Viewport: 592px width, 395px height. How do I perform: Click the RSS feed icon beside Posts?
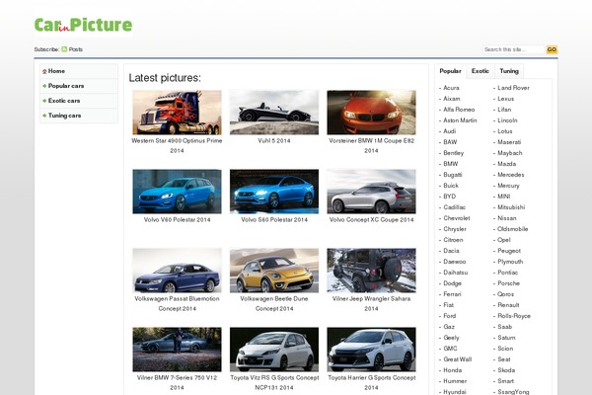pyautogui.click(x=64, y=49)
